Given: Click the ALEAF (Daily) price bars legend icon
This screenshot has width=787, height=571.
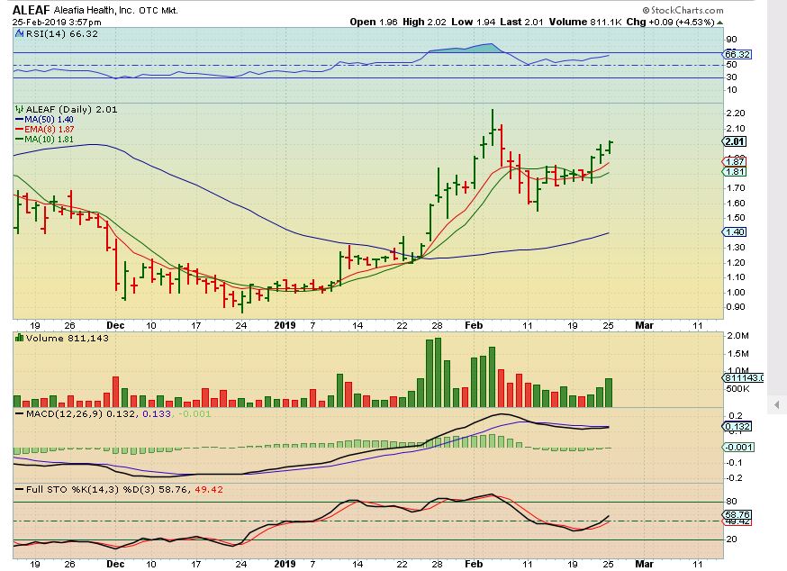Looking at the screenshot, I should coord(20,109).
